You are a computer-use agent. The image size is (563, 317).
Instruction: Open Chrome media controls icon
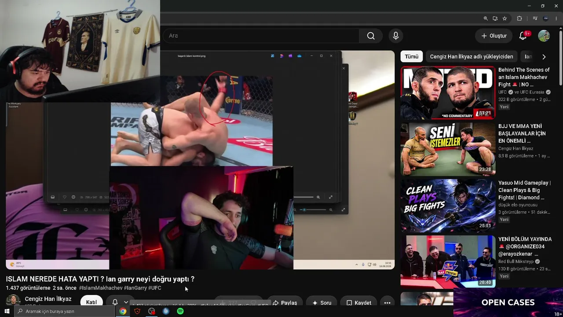(x=535, y=18)
